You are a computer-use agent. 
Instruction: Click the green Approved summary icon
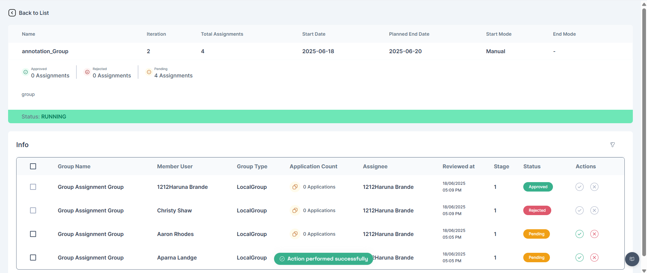click(x=26, y=72)
